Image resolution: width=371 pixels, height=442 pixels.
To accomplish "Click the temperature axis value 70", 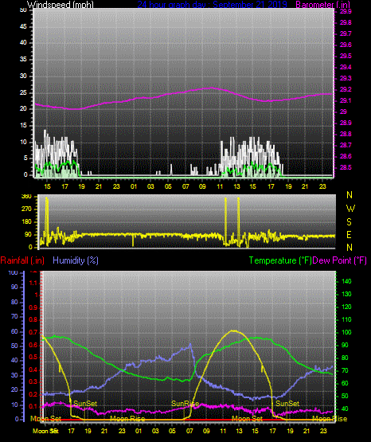I will coord(345,370).
